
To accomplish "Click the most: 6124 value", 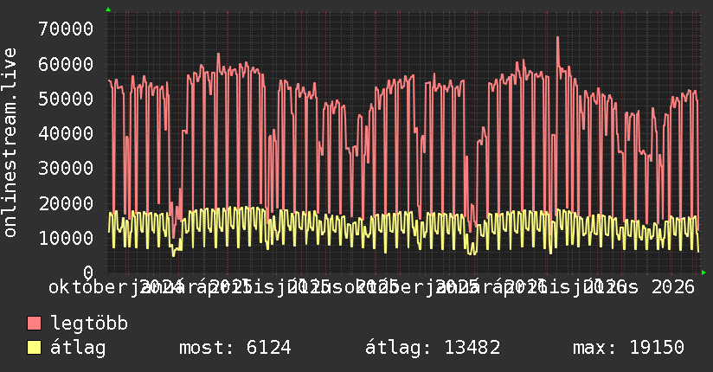I will pyautogui.click(x=235, y=348).
